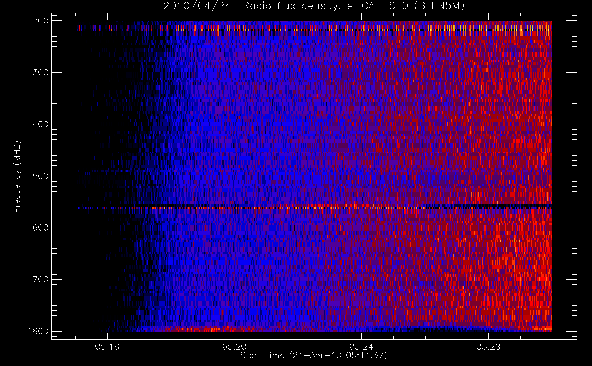Click the 1800 frequency tick label
The width and height of the screenshot is (592, 366).
point(38,331)
